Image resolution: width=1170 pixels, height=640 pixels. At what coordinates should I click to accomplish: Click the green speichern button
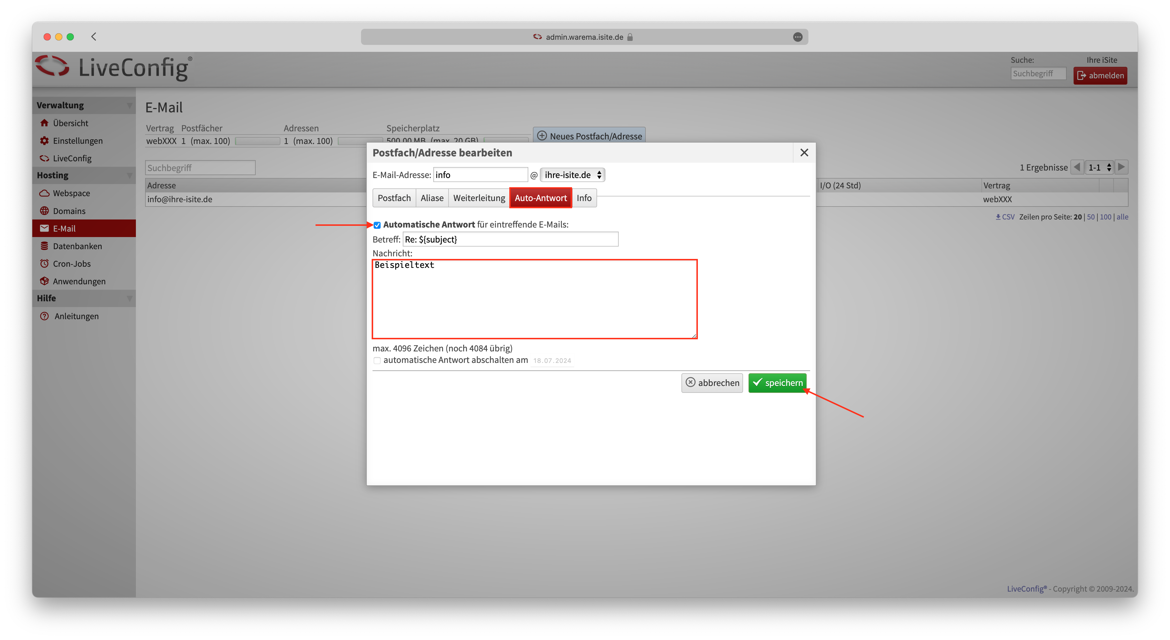click(777, 383)
